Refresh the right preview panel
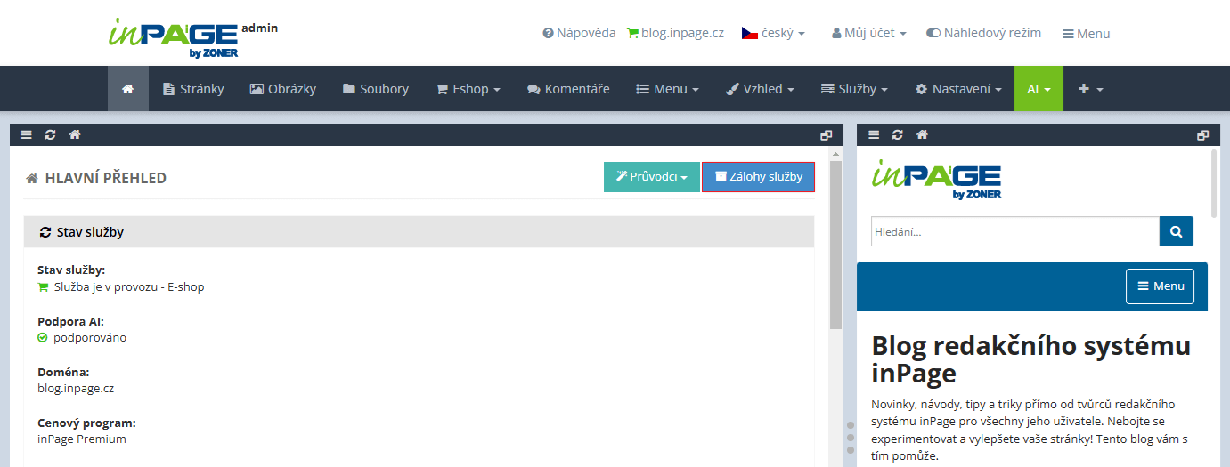 point(898,134)
